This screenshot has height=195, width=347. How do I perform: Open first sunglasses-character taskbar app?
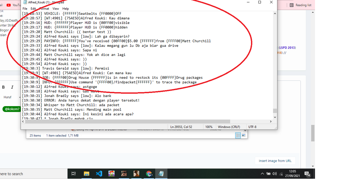tap(124, 174)
